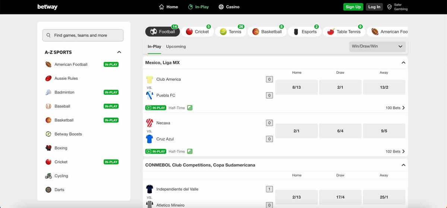Bet Cruz Azul away at 9/5
The height and width of the screenshot is (208, 447).
click(x=384, y=131)
